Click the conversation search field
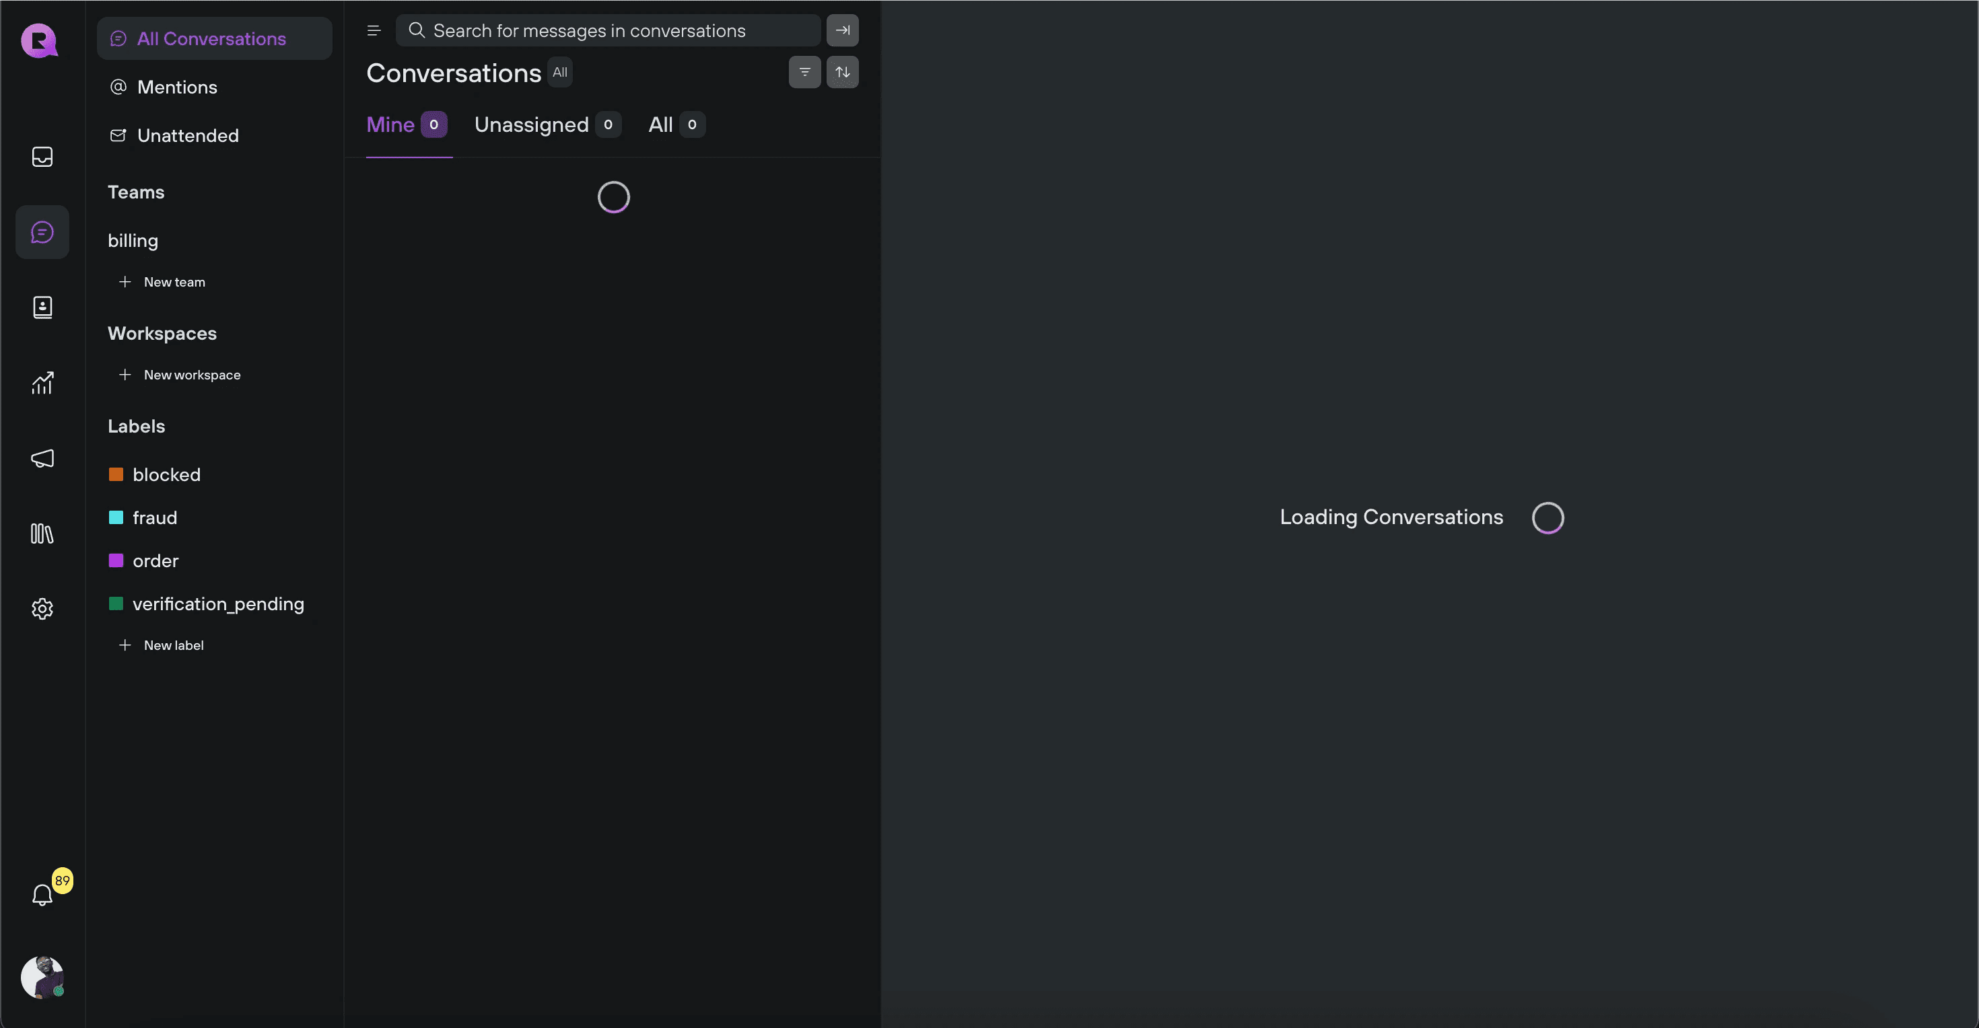Image resolution: width=1979 pixels, height=1028 pixels. [x=607, y=31]
